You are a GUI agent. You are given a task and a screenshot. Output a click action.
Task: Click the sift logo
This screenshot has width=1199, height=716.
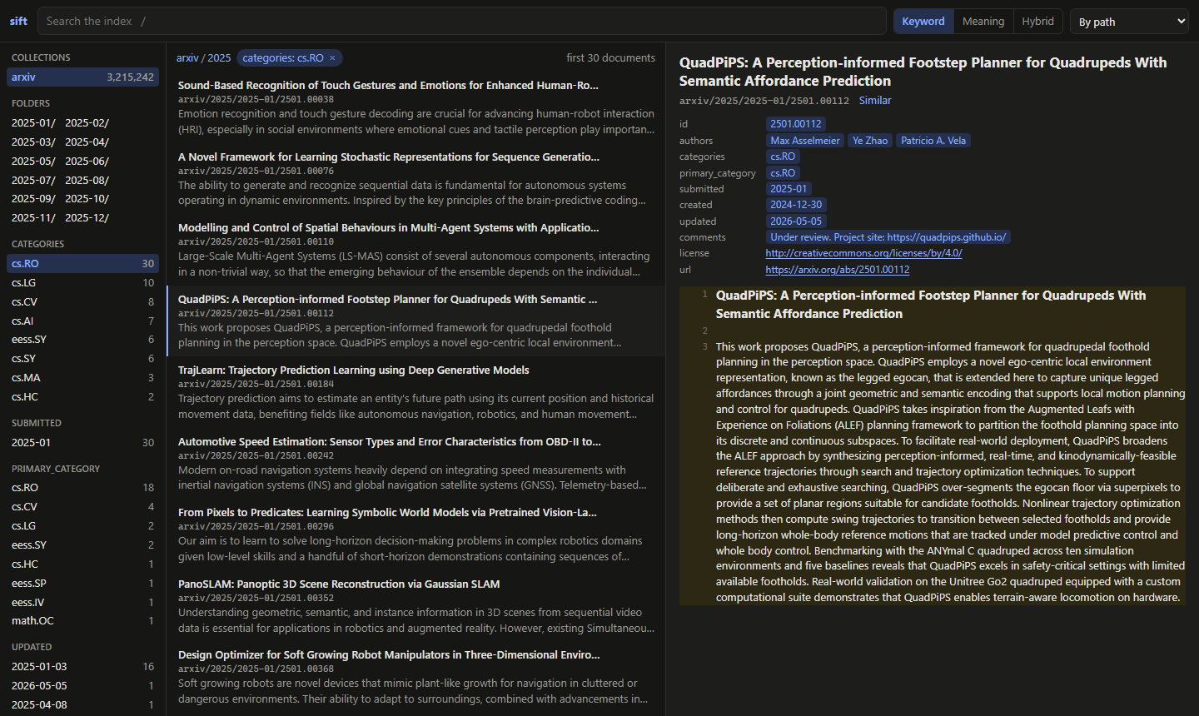tap(18, 21)
